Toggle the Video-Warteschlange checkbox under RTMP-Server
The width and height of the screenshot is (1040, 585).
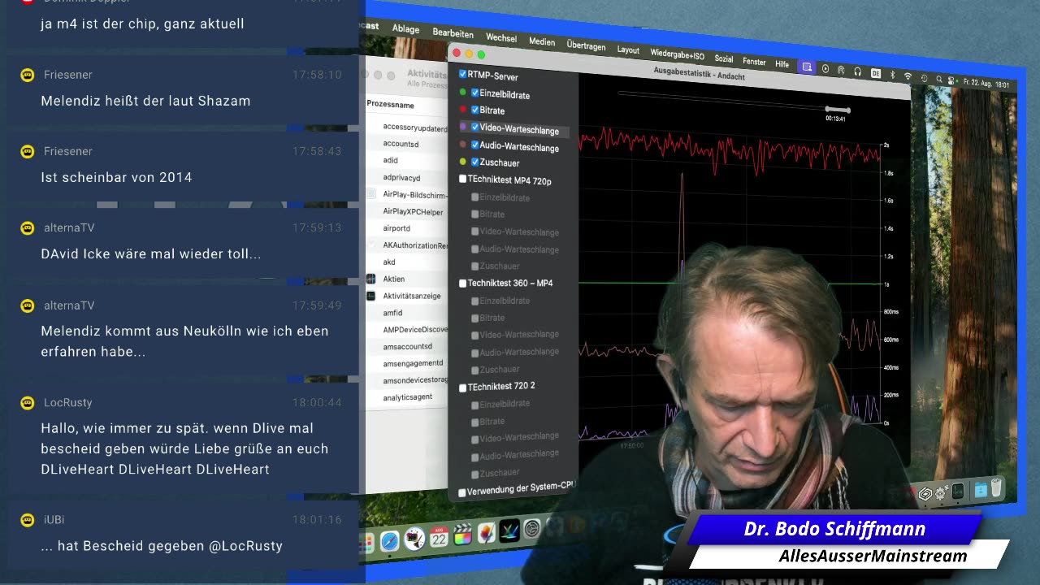(x=474, y=127)
